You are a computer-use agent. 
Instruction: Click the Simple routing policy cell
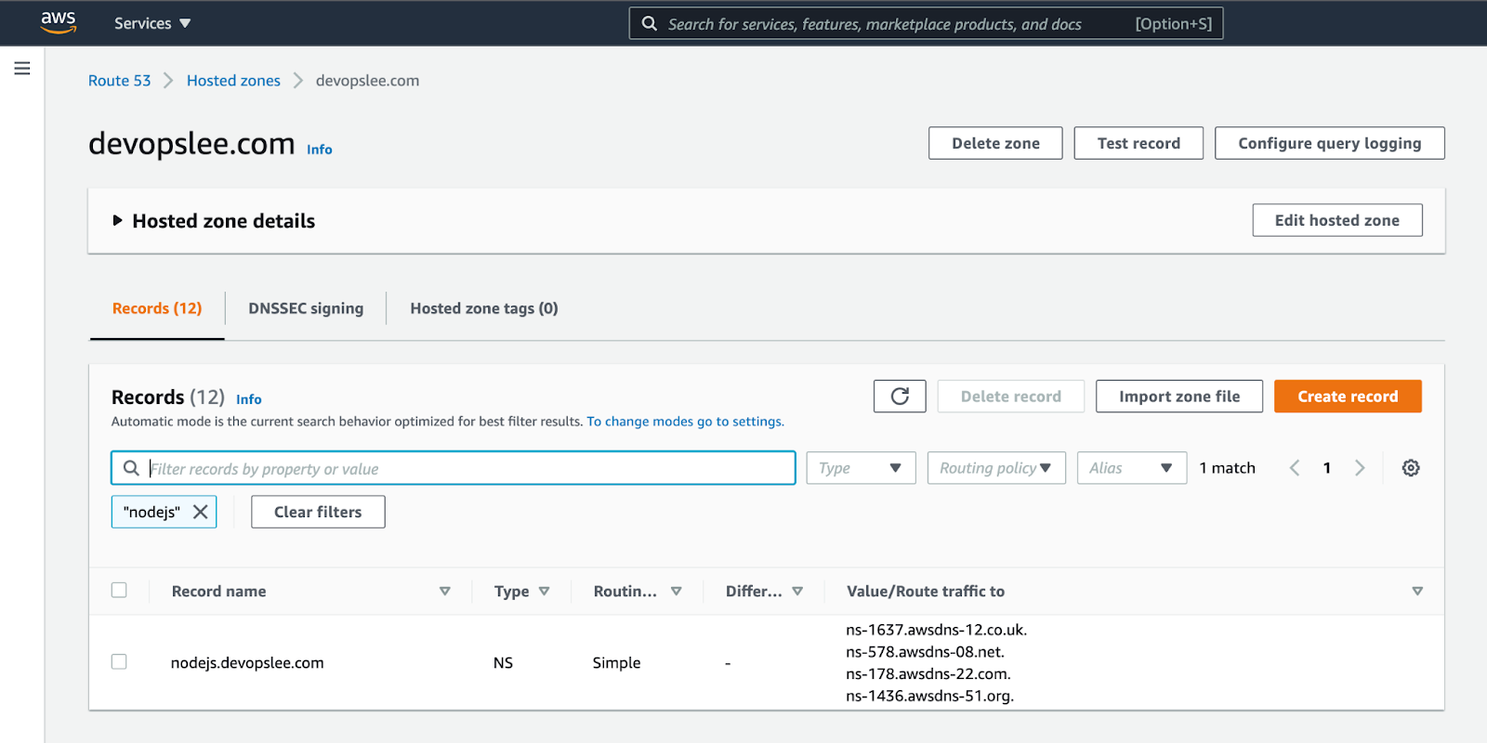tap(617, 663)
